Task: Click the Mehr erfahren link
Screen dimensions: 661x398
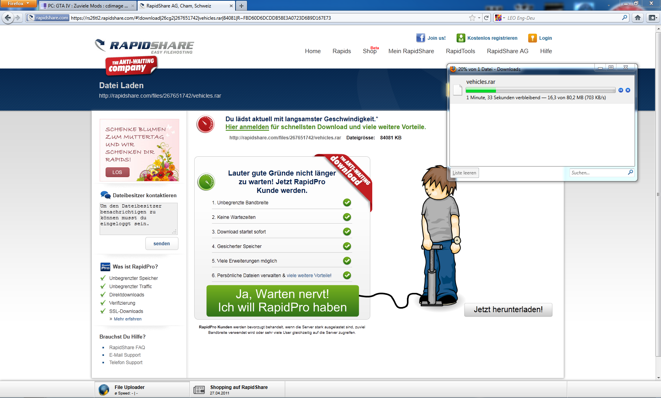Action: pyautogui.click(x=128, y=319)
